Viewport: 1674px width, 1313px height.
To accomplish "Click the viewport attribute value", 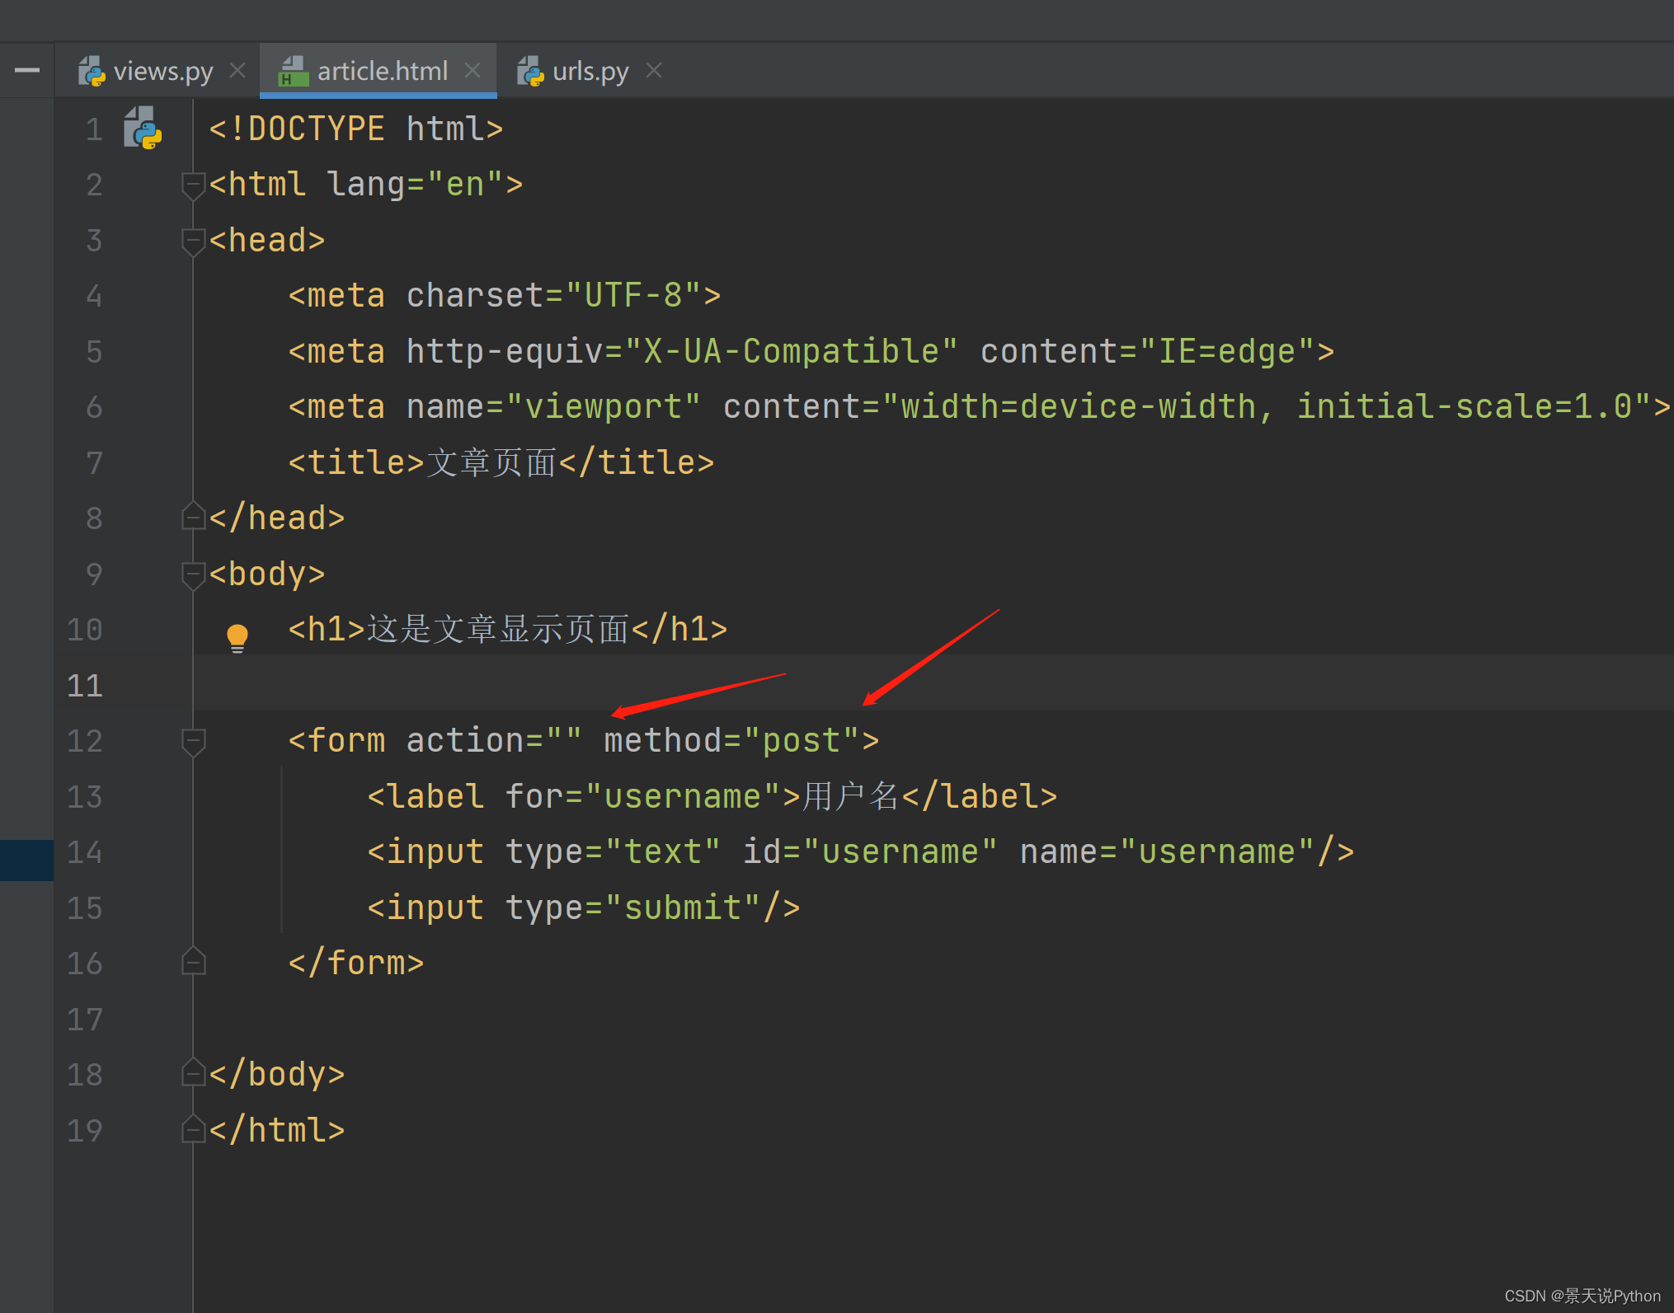I will coord(604,406).
